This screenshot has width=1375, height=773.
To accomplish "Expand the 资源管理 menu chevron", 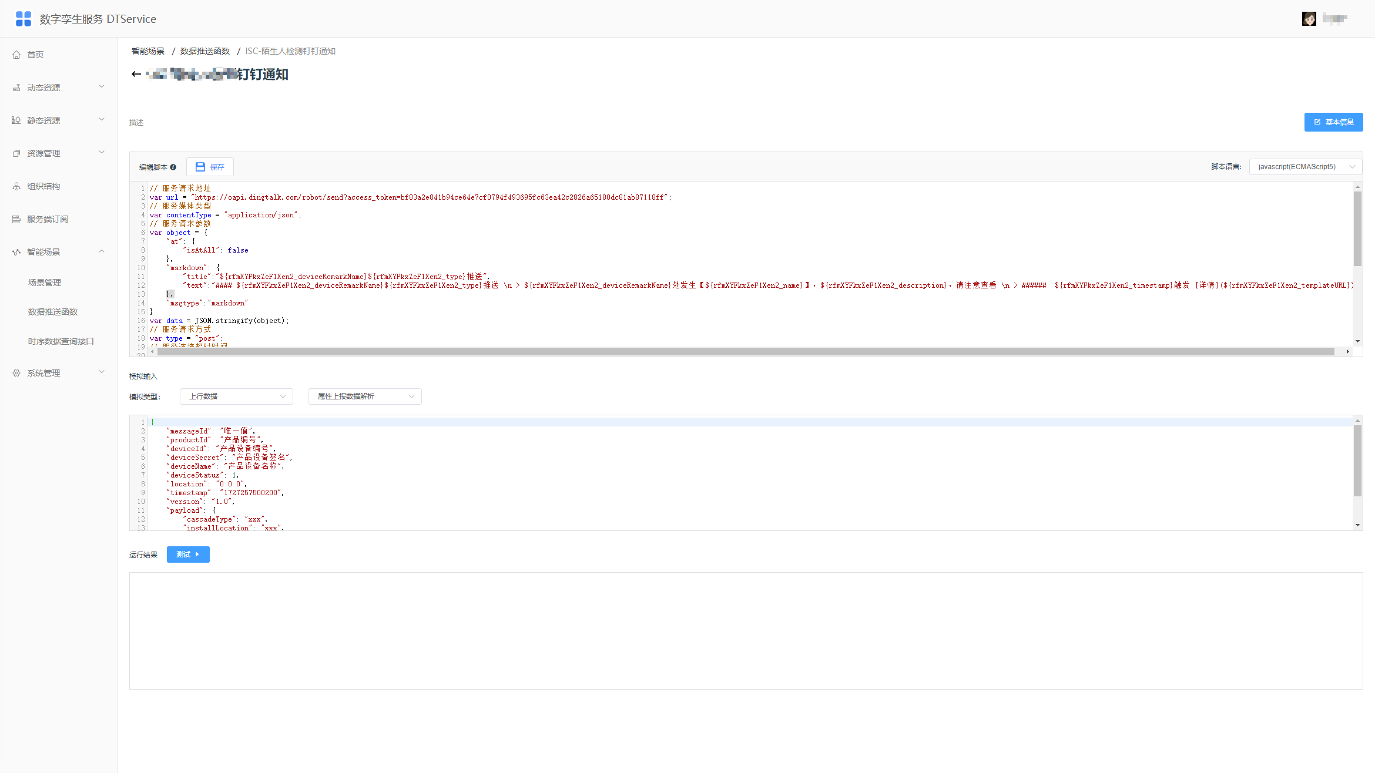I will tap(102, 153).
